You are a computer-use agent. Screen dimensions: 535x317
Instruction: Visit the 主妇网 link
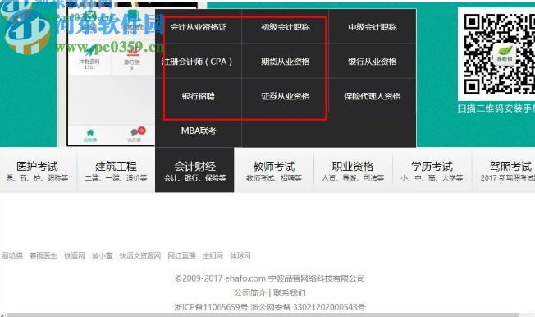(213, 255)
